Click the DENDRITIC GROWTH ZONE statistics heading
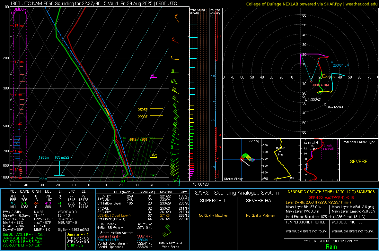The width and height of the screenshot is (379, 251). [331, 192]
